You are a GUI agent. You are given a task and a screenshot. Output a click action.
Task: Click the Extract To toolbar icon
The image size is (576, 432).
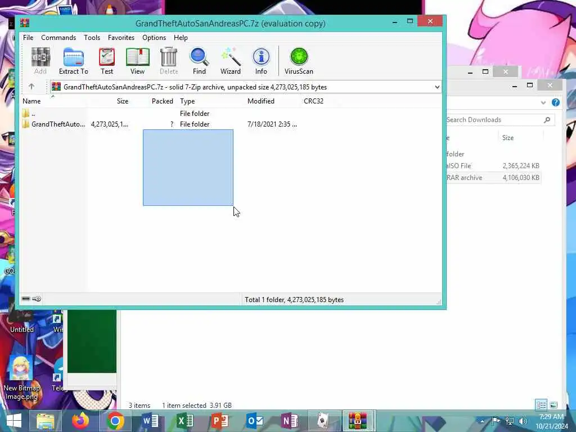(x=74, y=61)
